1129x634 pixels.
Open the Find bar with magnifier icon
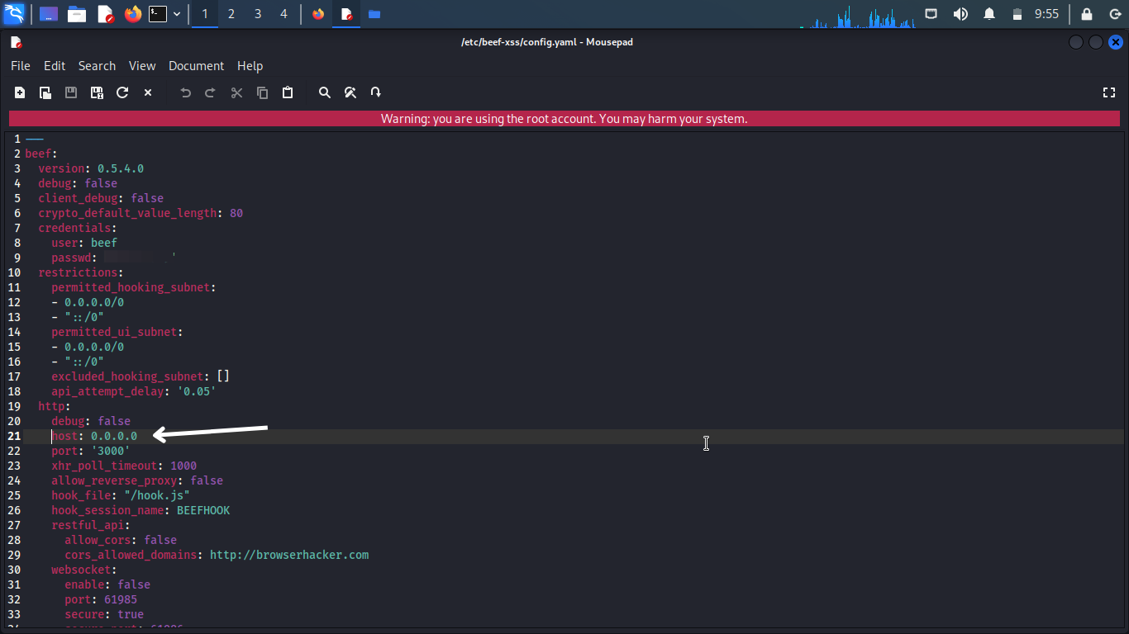click(324, 92)
